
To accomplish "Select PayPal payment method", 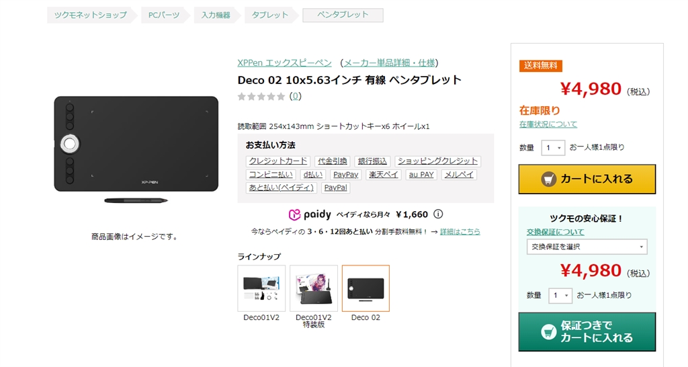I will point(335,188).
